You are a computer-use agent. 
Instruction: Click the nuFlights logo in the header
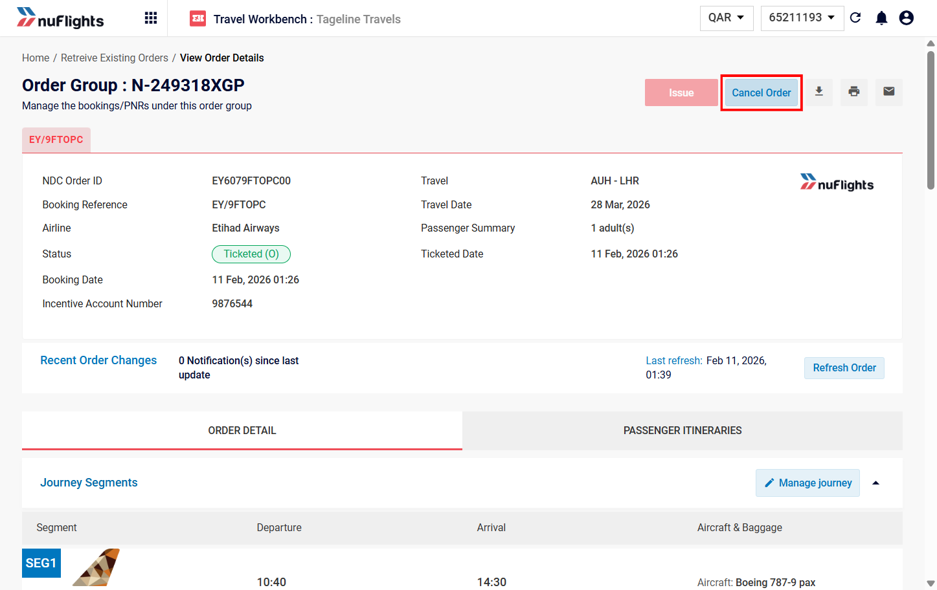click(x=60, y=18)
